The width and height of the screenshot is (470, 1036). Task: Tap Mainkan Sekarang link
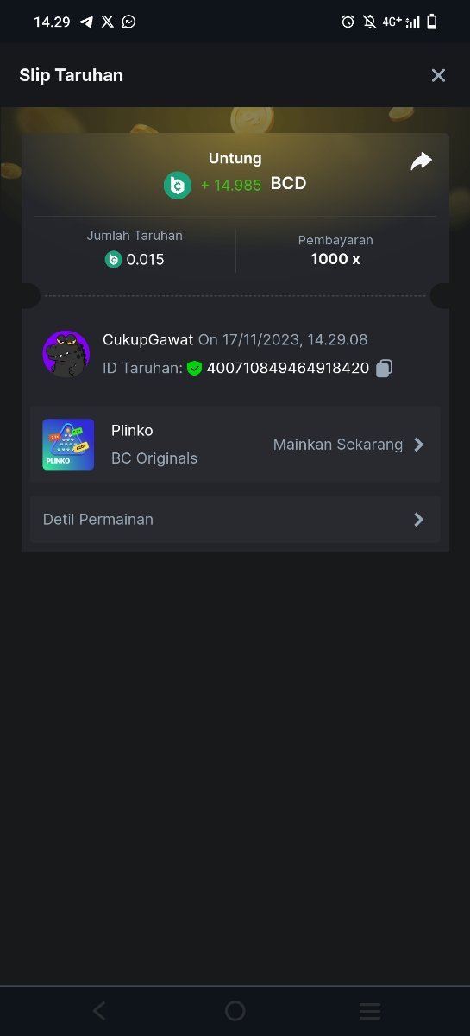pos(338,445)
